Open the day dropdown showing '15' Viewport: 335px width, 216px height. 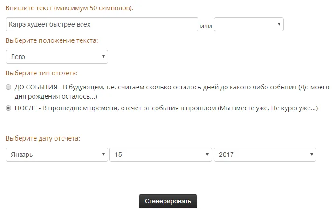coord(160,155)
